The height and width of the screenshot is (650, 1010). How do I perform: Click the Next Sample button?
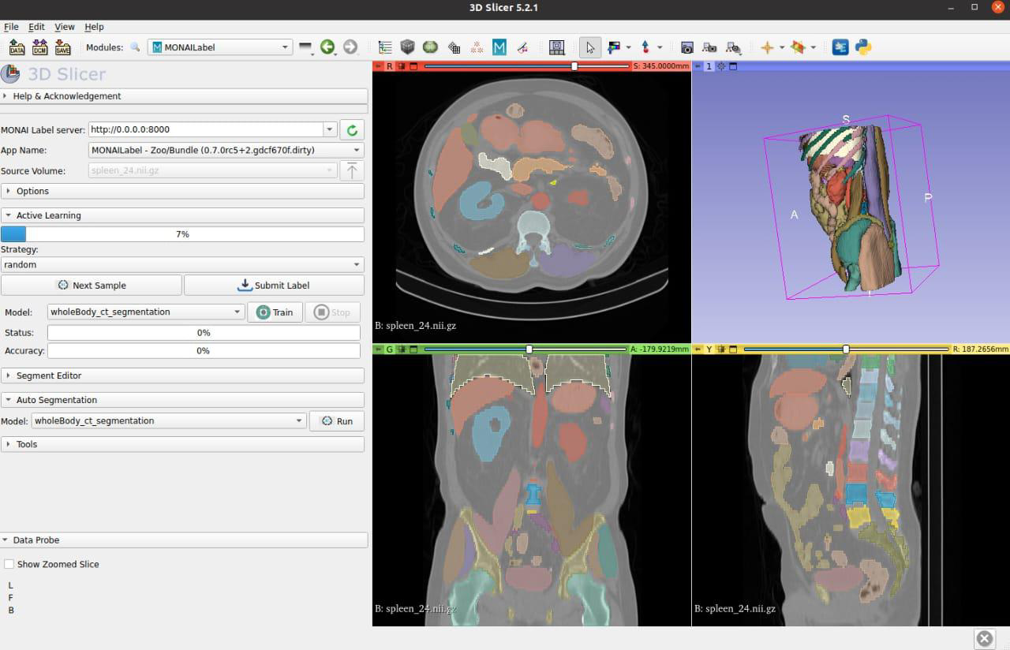(x=92, y=286)
